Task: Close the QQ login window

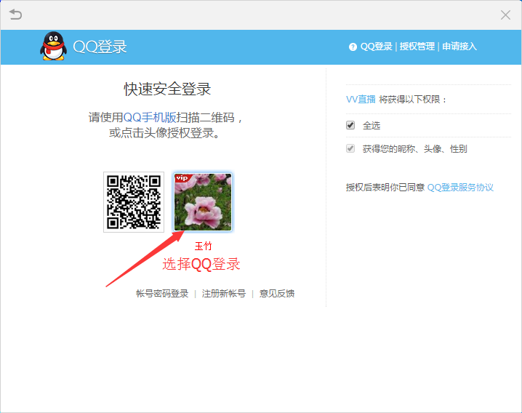Action: point(506,15)
